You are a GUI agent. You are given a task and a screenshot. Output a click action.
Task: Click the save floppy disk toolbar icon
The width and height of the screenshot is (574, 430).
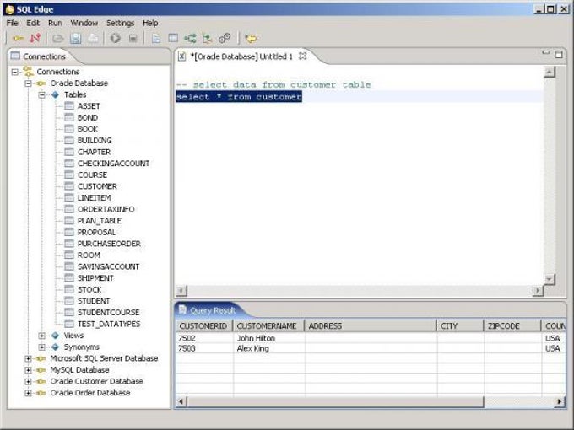[x=76, y=39]
